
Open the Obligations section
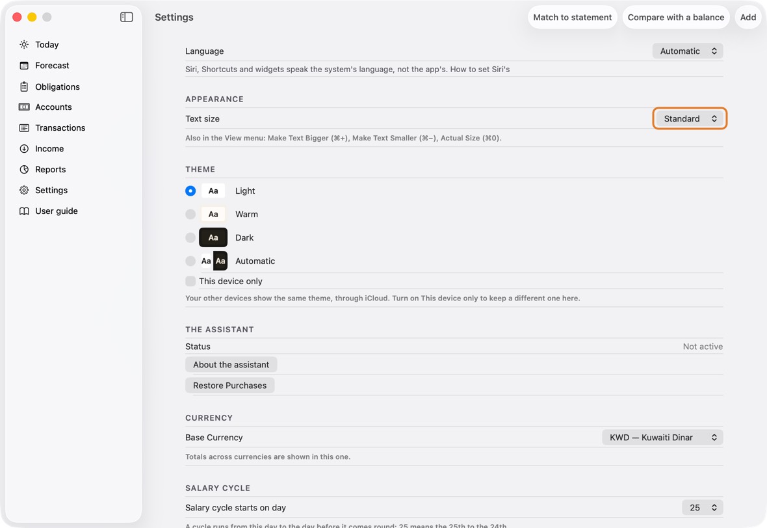57,86
